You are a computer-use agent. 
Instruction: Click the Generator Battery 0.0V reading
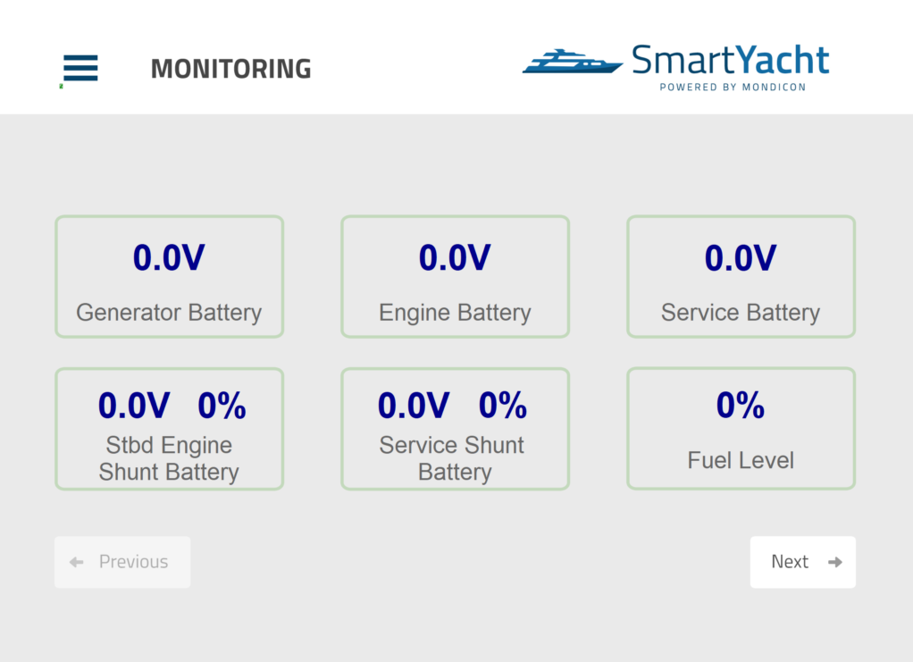[169, 257]
